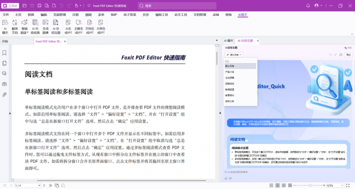Click the print icon in title bar
Viewport: 355px width, 189px height.
pyautogui.click(x=39, y=6)
